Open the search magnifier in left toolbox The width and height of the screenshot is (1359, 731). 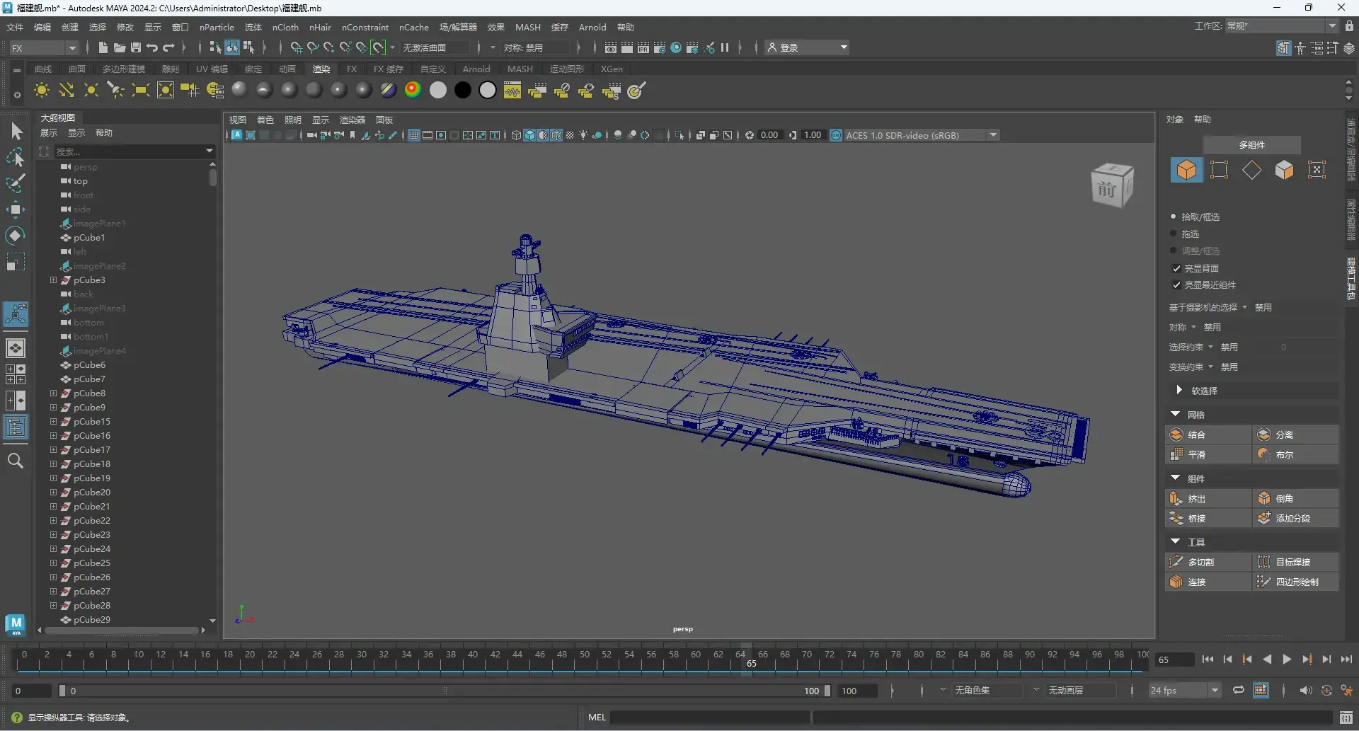click(x=16, y=461)
